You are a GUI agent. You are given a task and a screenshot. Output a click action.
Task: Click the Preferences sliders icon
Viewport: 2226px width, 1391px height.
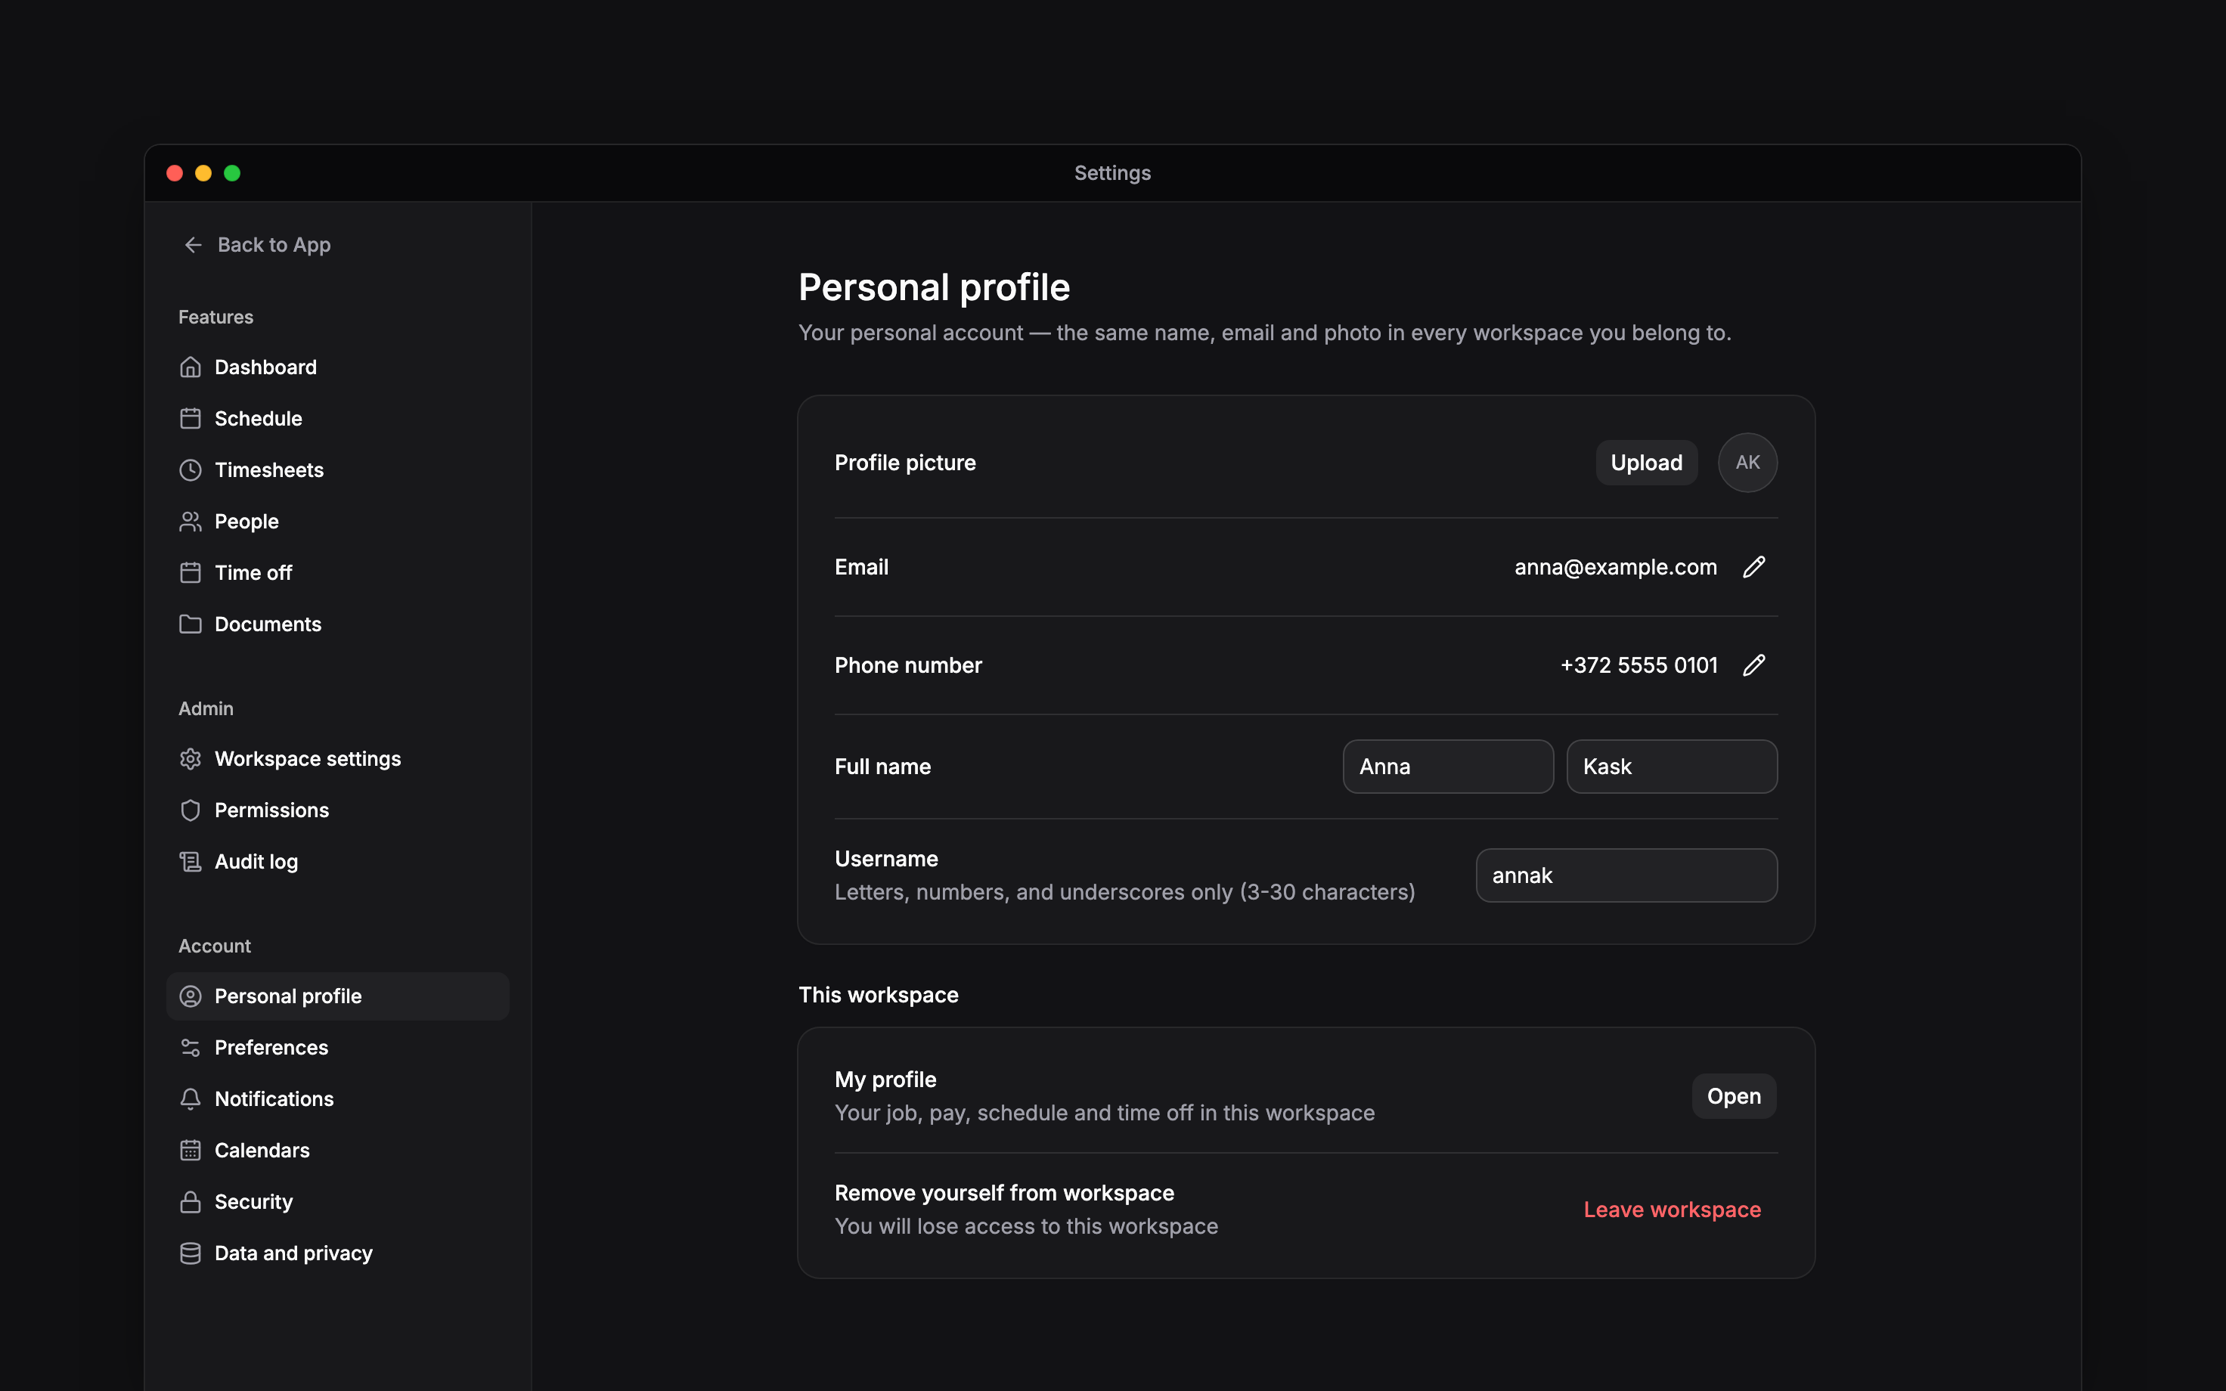point(191,1048)
